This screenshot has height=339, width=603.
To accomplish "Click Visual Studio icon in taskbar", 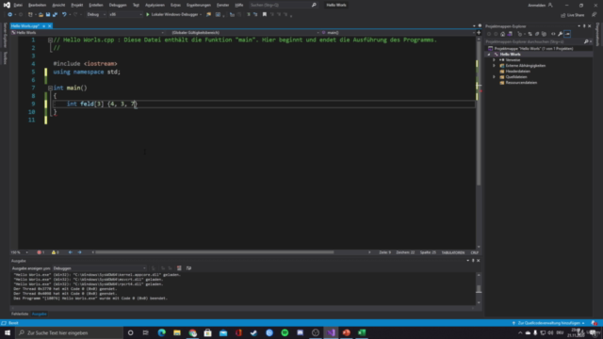I will pyautogui.click(x=331, y=332).
